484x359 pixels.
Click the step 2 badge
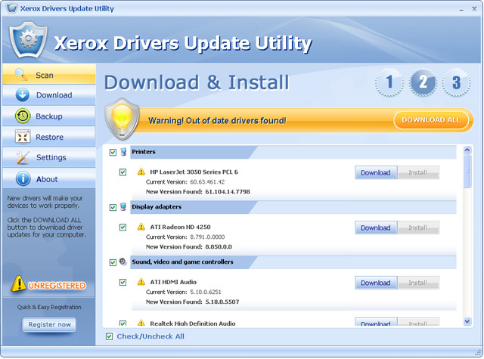pyautogui.click(x=423, y=82)
